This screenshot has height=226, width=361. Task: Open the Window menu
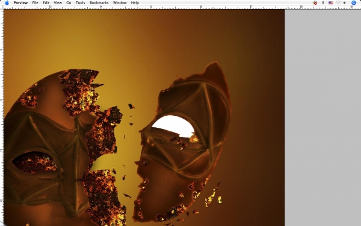(x=120, y=3)
